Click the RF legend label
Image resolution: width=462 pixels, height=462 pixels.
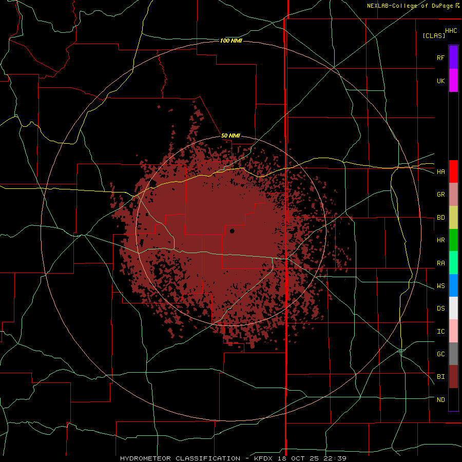(440, 57)
